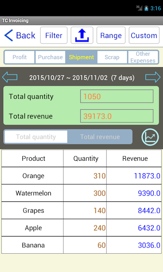Screen dimensions: 163x272
Task: Go to previous week with left arrow
Action: pos(10,77)
